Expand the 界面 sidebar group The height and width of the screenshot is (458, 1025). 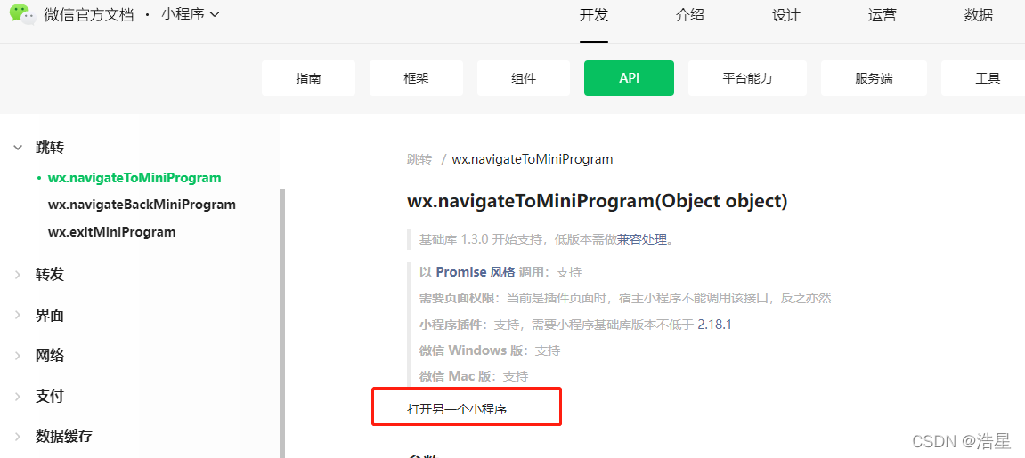pyautogui.click(x=39, y=315)
